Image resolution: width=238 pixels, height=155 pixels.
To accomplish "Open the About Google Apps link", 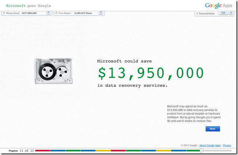I will pyautogui.click(x=210, y=145).
